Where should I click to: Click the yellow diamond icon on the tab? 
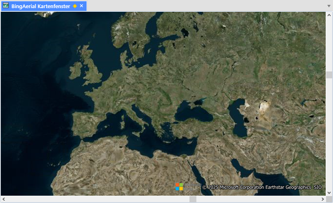click(75, 6)
